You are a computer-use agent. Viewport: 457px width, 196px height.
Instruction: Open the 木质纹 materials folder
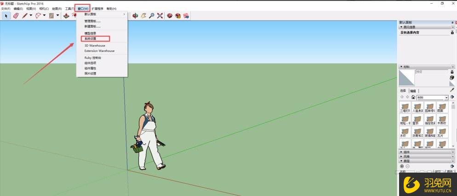pyautogui.click(x=442, y=120)
